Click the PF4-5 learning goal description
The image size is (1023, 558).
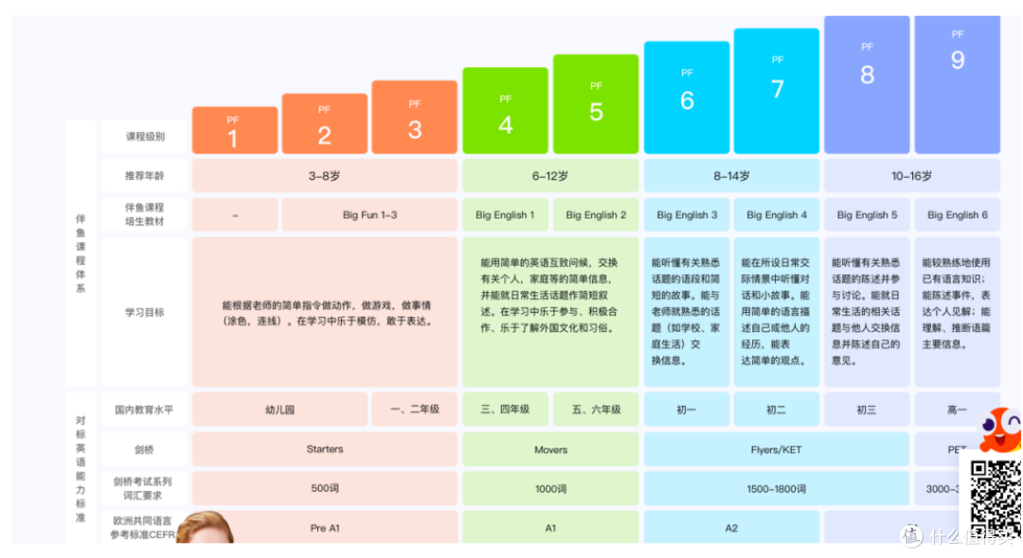pyautogui.click(x=549, y=295)
